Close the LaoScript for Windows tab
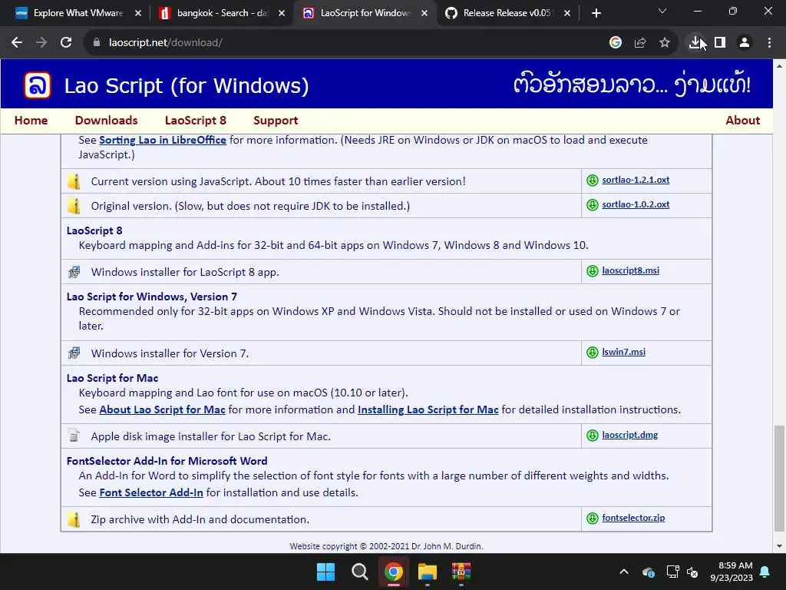The height and width of the screenshot is (590, 786). pos(424,14)
